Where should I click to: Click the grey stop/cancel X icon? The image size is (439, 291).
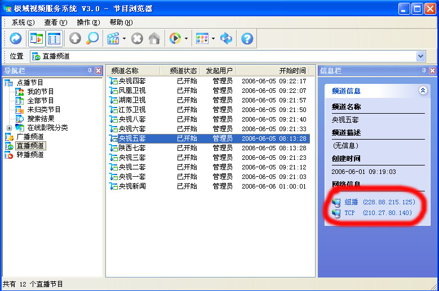[137, 38]
